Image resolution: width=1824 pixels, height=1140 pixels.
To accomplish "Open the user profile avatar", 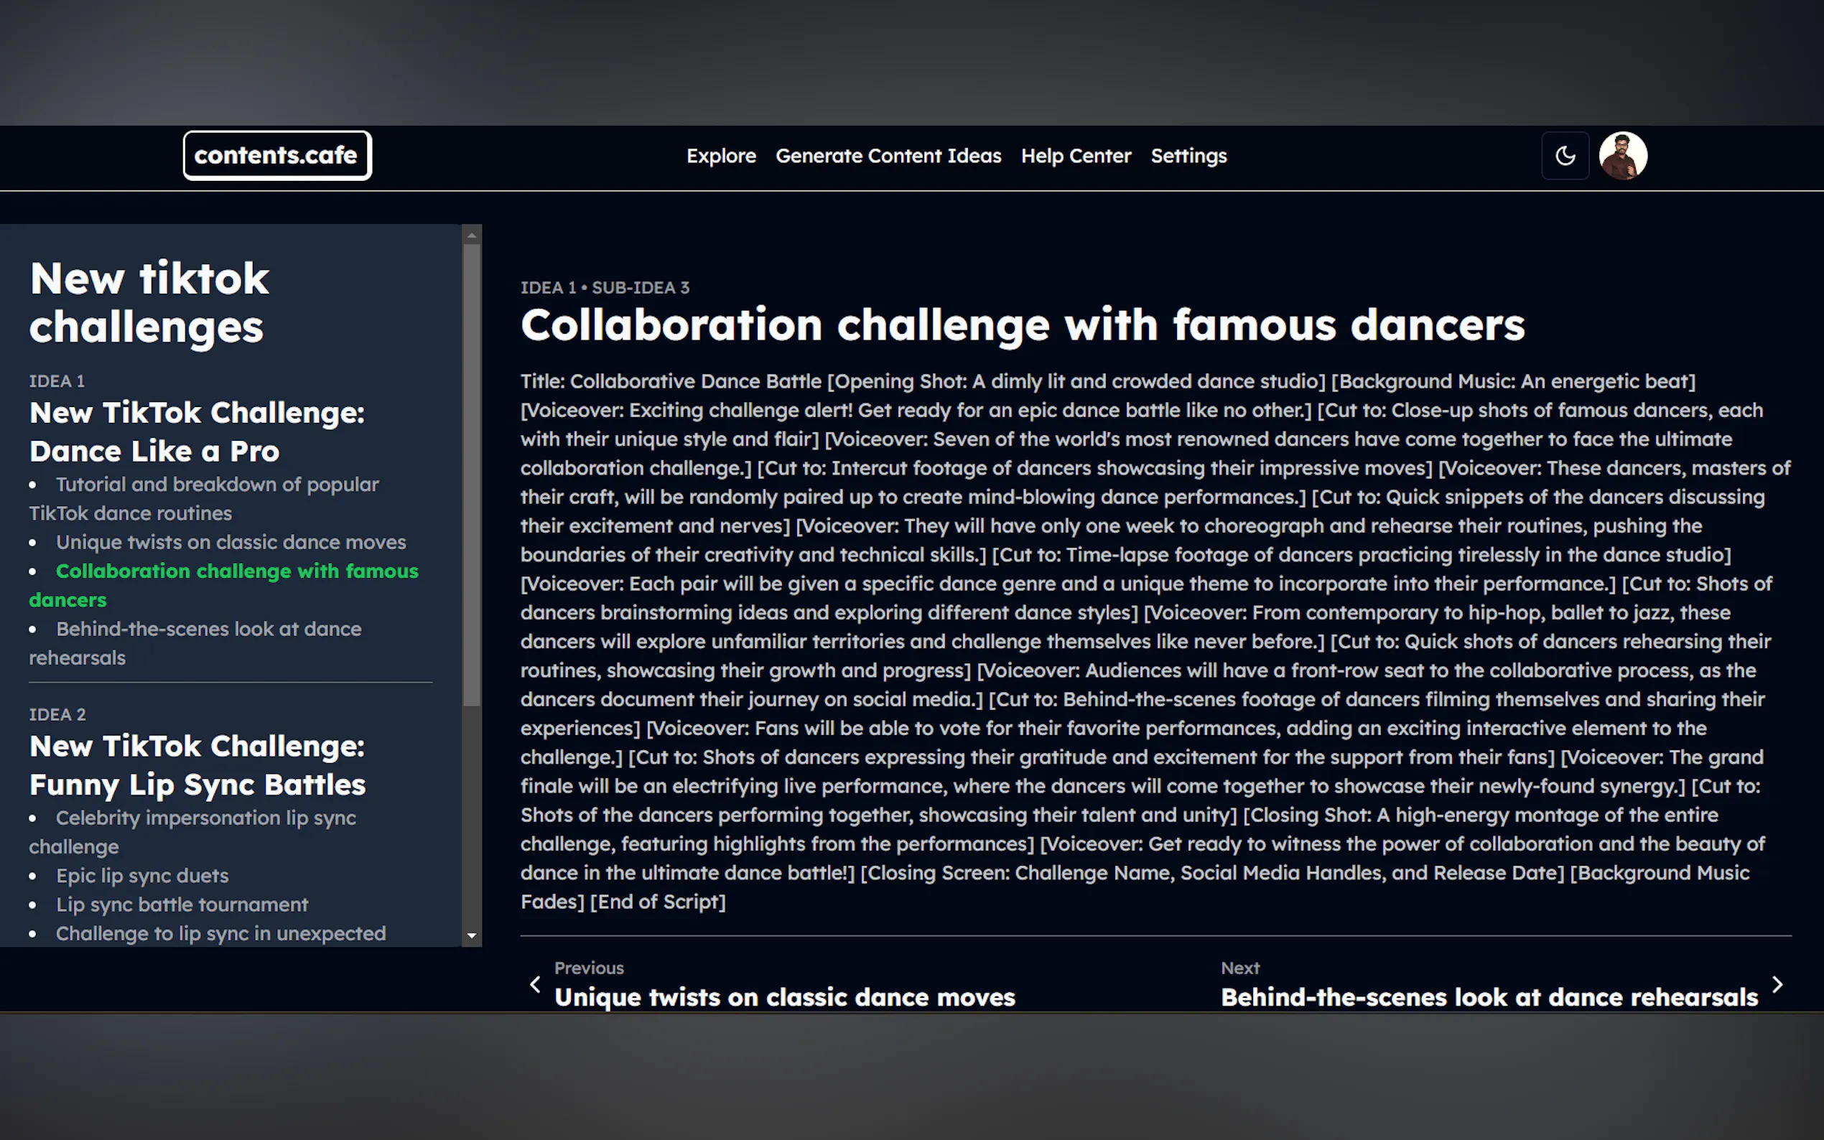I will coord(1622,156).
